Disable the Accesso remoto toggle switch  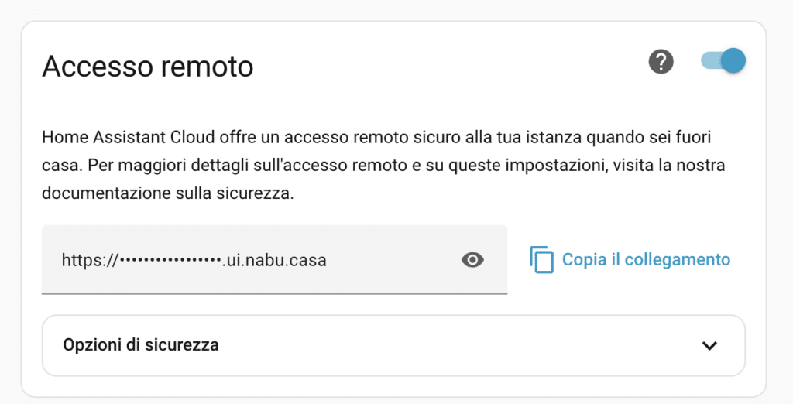point(723,61)
